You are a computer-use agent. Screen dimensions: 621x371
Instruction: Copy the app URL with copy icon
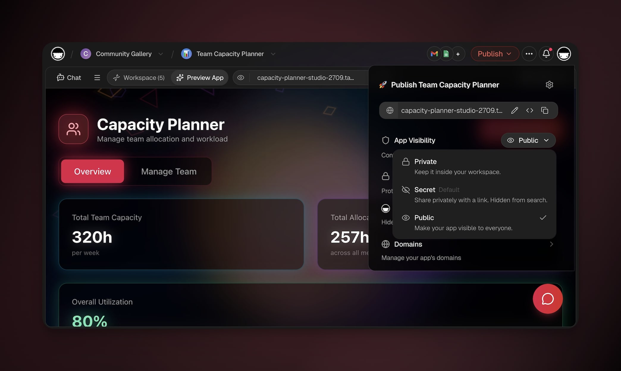pos(545,110)
